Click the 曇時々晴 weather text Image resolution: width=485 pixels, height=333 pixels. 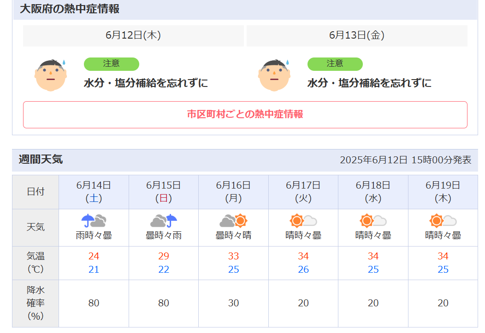[x=234, y=235]
